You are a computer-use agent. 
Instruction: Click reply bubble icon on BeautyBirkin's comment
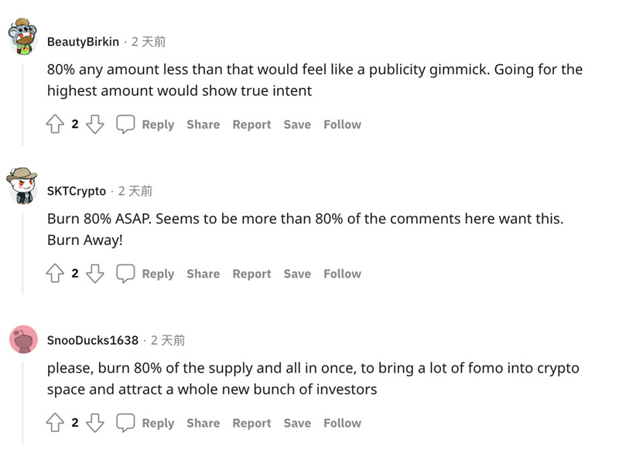pos(125,124)
